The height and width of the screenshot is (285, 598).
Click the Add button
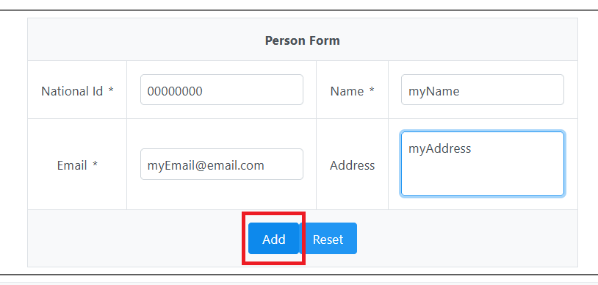click(x=274, y=239)
